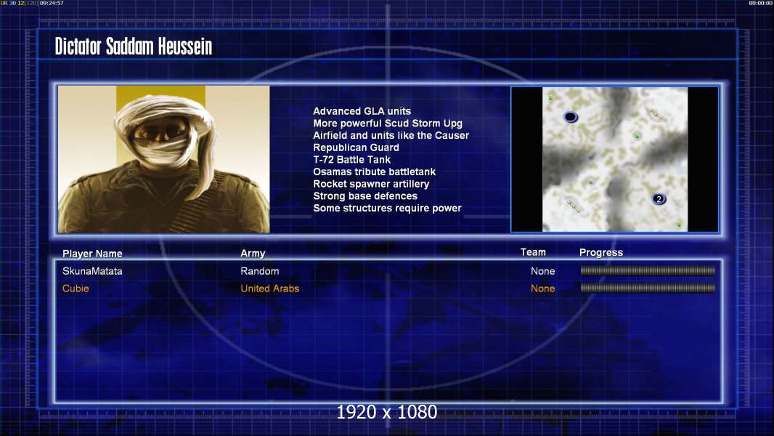Click the Dictator Saddam Heussein title

click(134, 47)
